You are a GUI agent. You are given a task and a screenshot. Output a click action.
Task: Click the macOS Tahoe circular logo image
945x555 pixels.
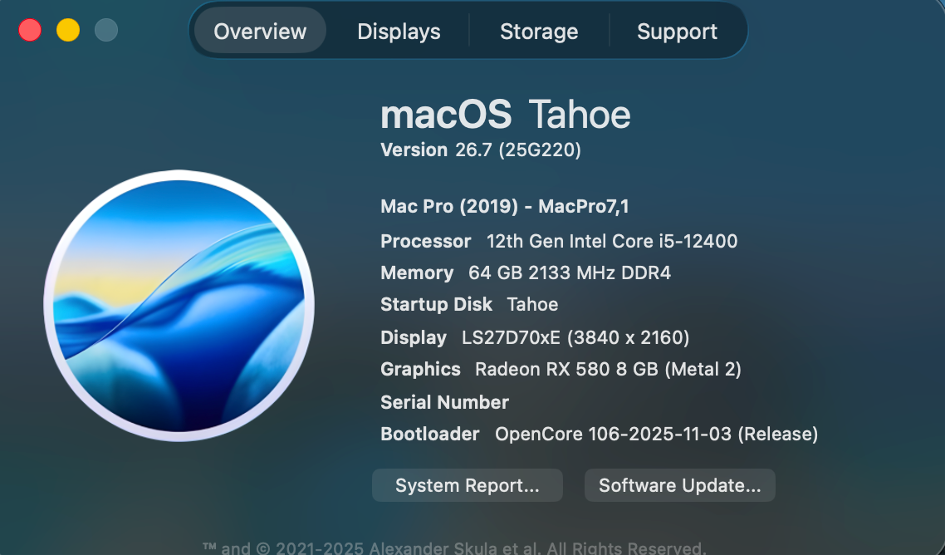179,306
